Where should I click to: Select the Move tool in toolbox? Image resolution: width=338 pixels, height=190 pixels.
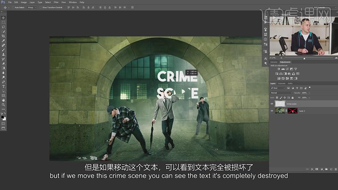coord(3,18)
